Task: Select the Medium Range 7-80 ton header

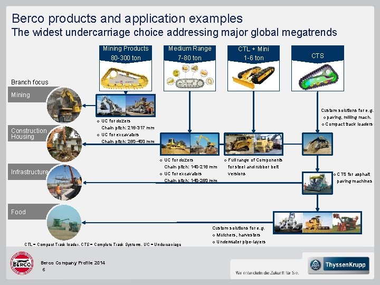Action: click(x=190, y=53)
